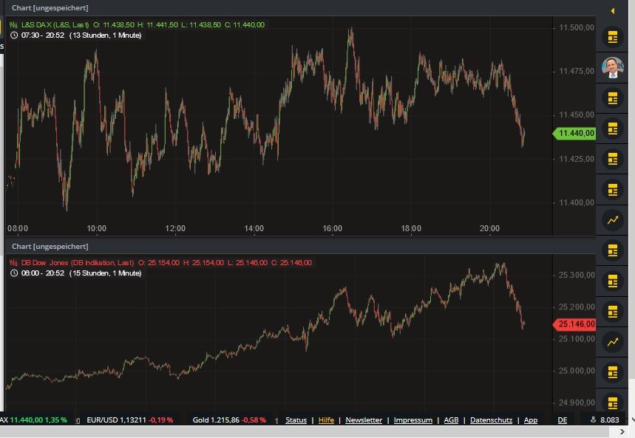Collapse the sidebar with the left-arrow chevron
Viewport: 635px width, 438px height.
point(611,10)
